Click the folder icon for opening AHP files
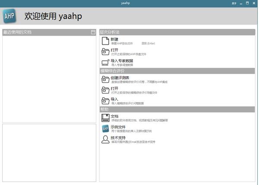This screenshot has width=259, height=185. [x=105, y=52]
